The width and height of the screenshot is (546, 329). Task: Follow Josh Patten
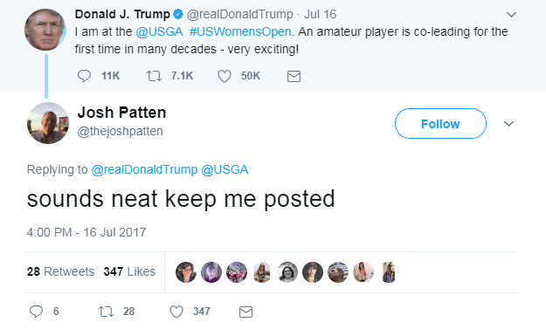click(x=440, y=123)
